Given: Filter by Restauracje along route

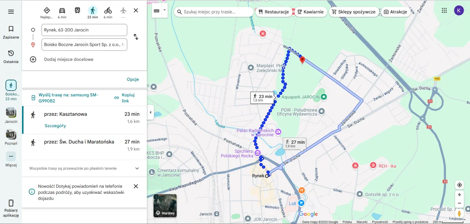Looking at the screenshot, I should coord(273,12).
